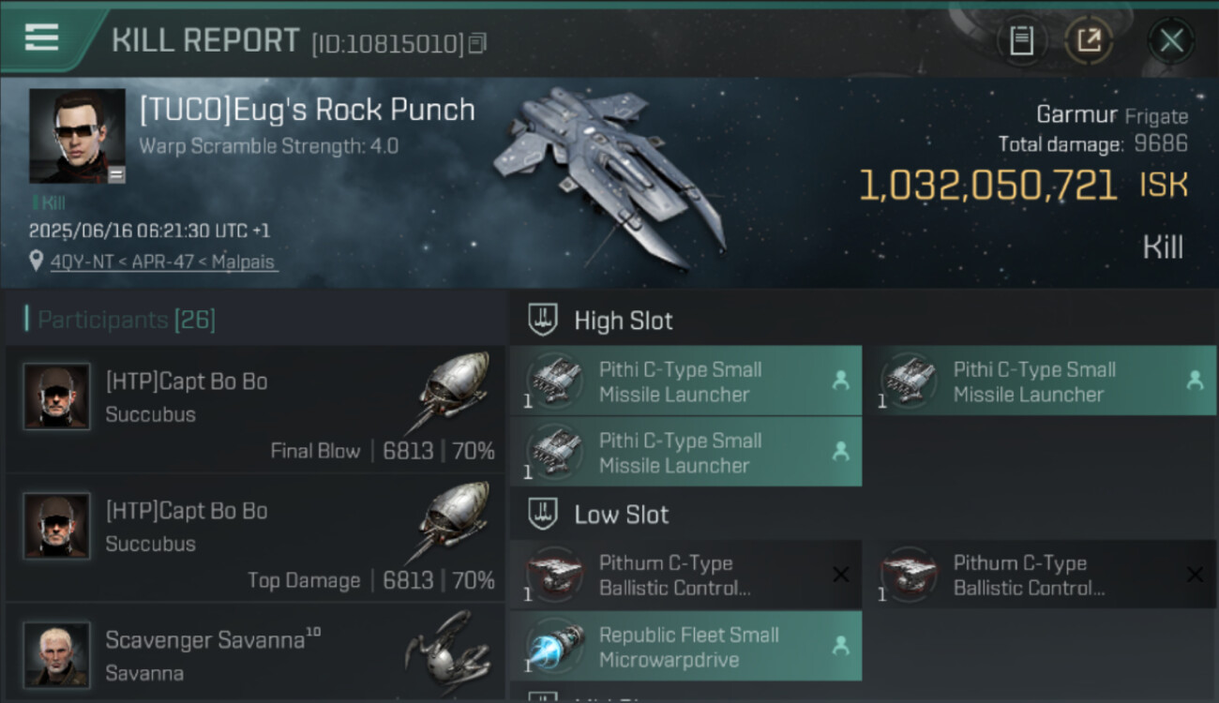The image size is (1219, 703).
Task: Open the clipboard notes icon
Action: coord(1021,40)
